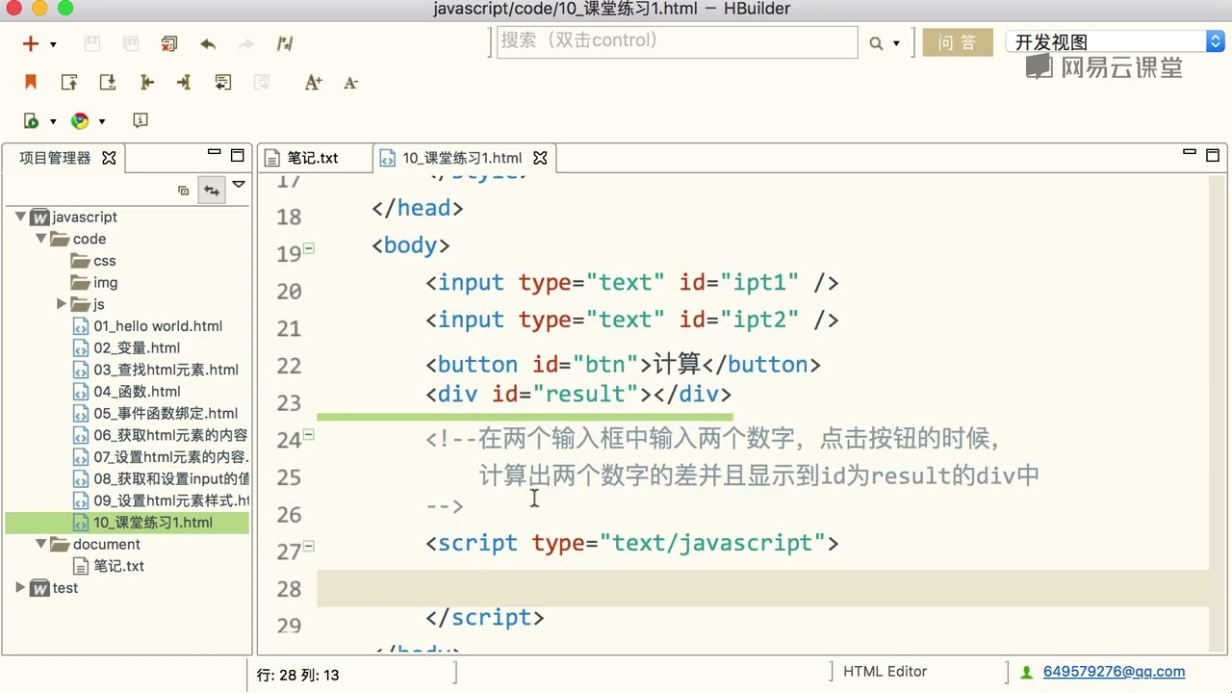Close the 项目管理器 panel tab
This screenshot has height=693, width=1232.
pos(109,158)
